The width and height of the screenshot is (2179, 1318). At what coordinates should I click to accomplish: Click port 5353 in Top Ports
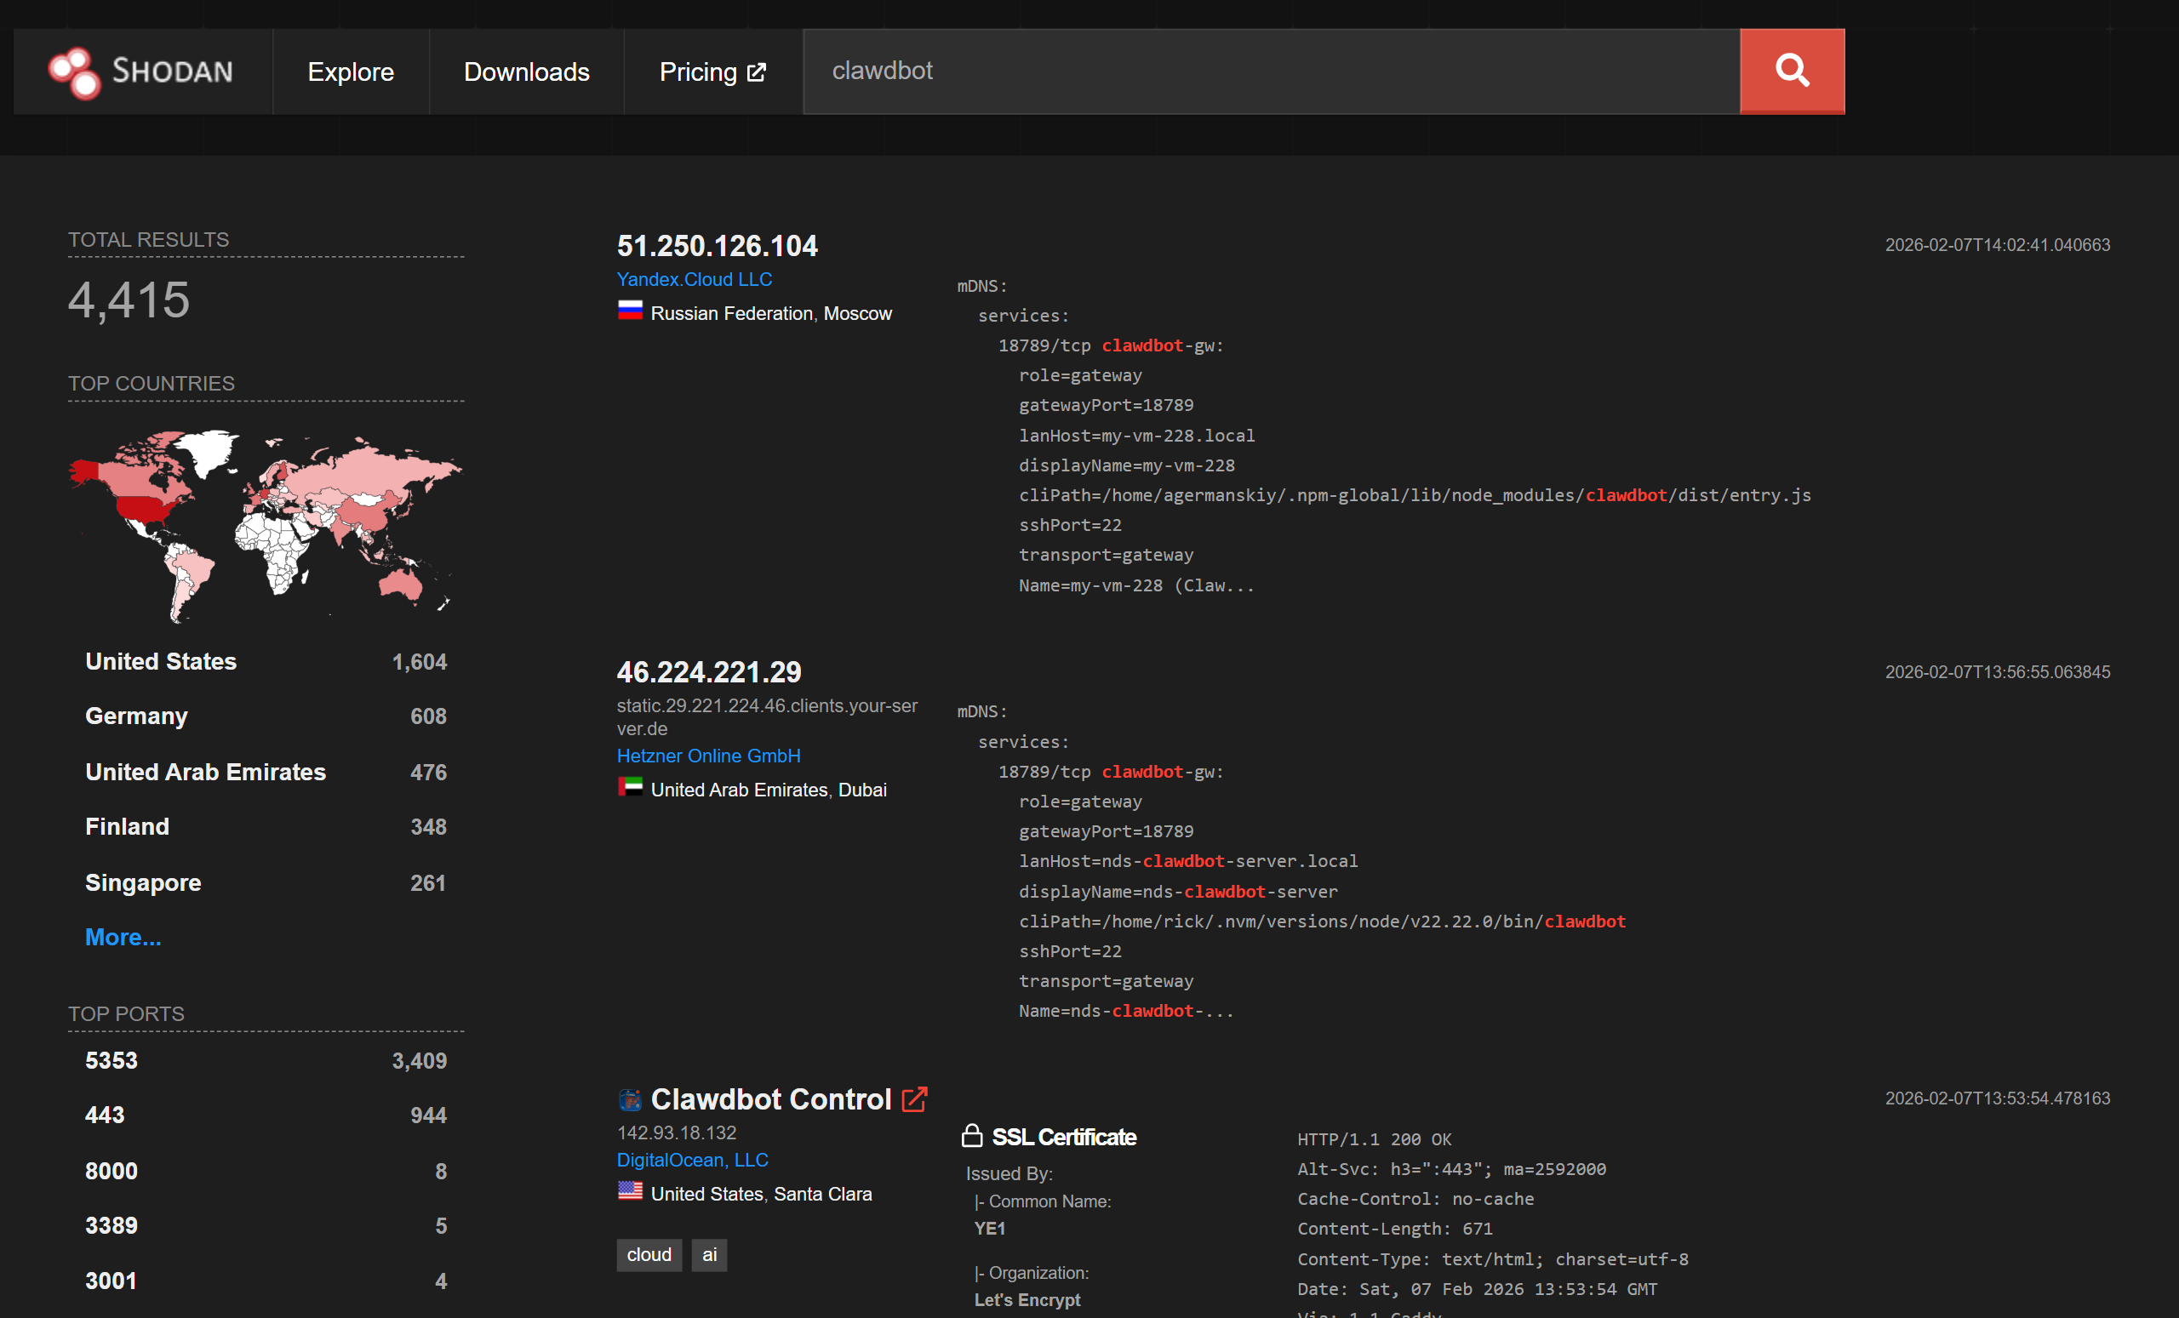tap(111, 1060)
